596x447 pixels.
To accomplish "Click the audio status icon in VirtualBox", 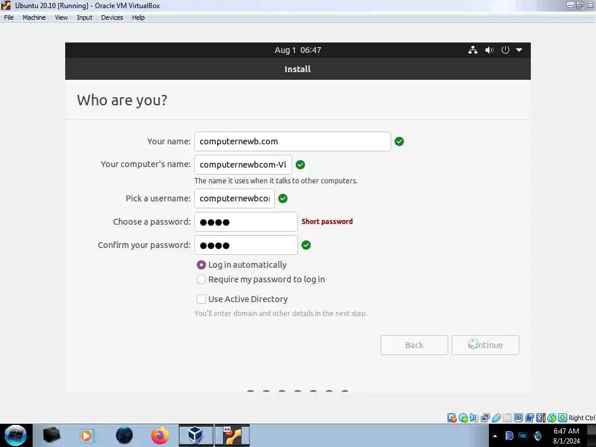I will tap(474, 418).
